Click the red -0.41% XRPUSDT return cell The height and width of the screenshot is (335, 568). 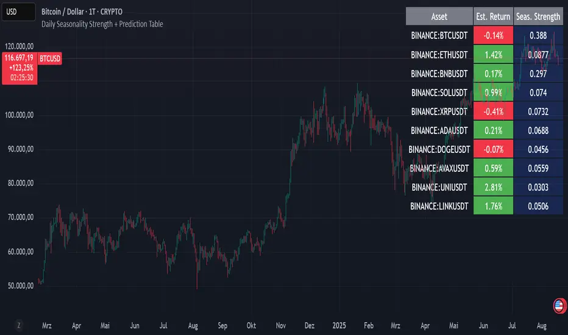click(x=493, y=111)
